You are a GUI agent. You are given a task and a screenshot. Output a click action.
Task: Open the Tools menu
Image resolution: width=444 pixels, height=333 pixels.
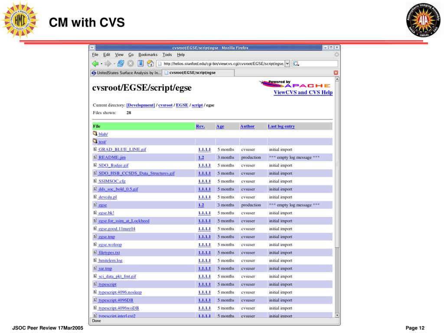pyautogui.click(x=167, y=55)
